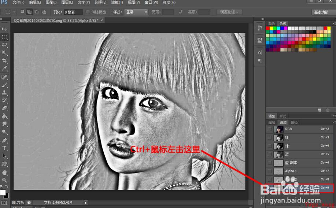Screen dimensions: 336x208
Task: Expand the status bar document info arrow
Action: coord(86,203)
